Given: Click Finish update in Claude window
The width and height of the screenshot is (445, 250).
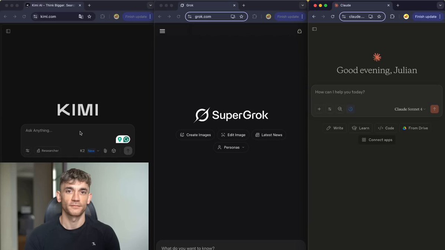Looking at the screenshot, I should click(x=426, y=17).
